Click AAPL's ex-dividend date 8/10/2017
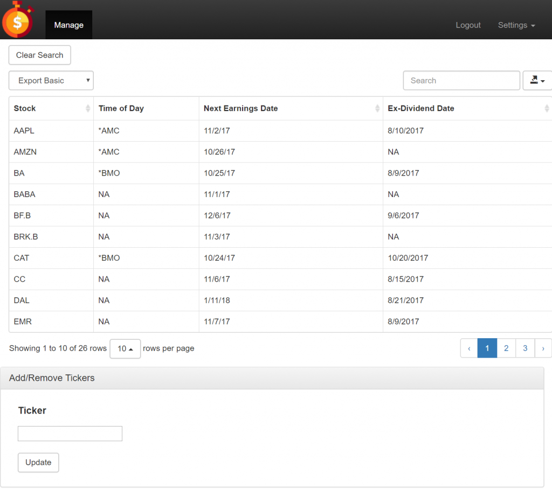Image resolution: width=552 pixels, height=489 pixels. click(x=405, y=131)
